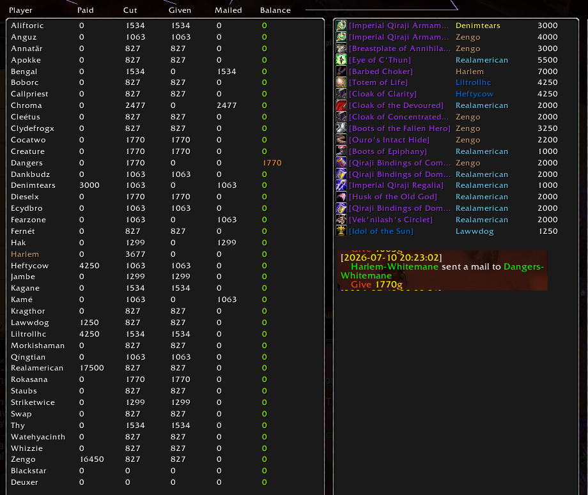Select the Realamerican player row
588x495 pixels.
pos(165,368)
